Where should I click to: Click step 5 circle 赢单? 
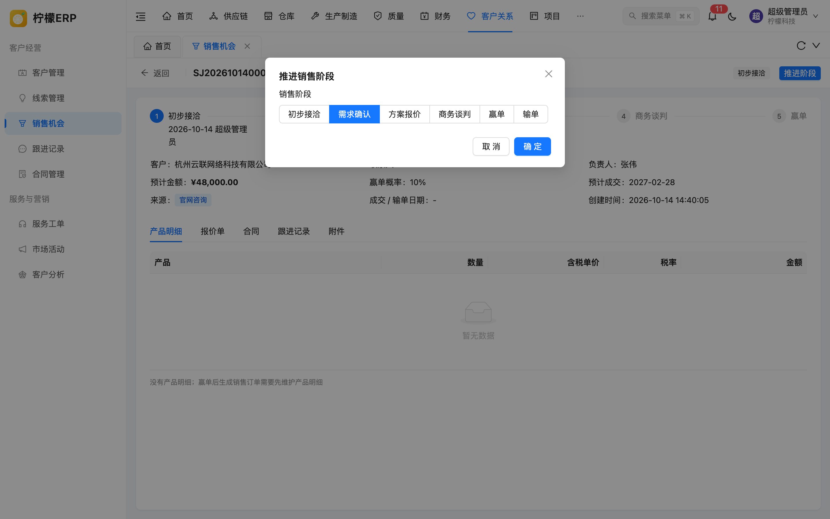tap(779, 116)
